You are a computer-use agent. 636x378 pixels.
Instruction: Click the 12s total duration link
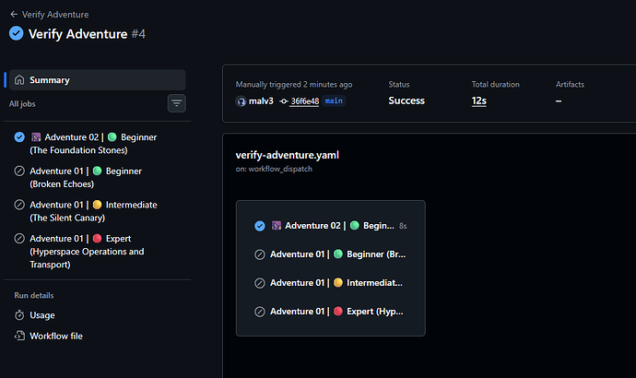point(479,100)
